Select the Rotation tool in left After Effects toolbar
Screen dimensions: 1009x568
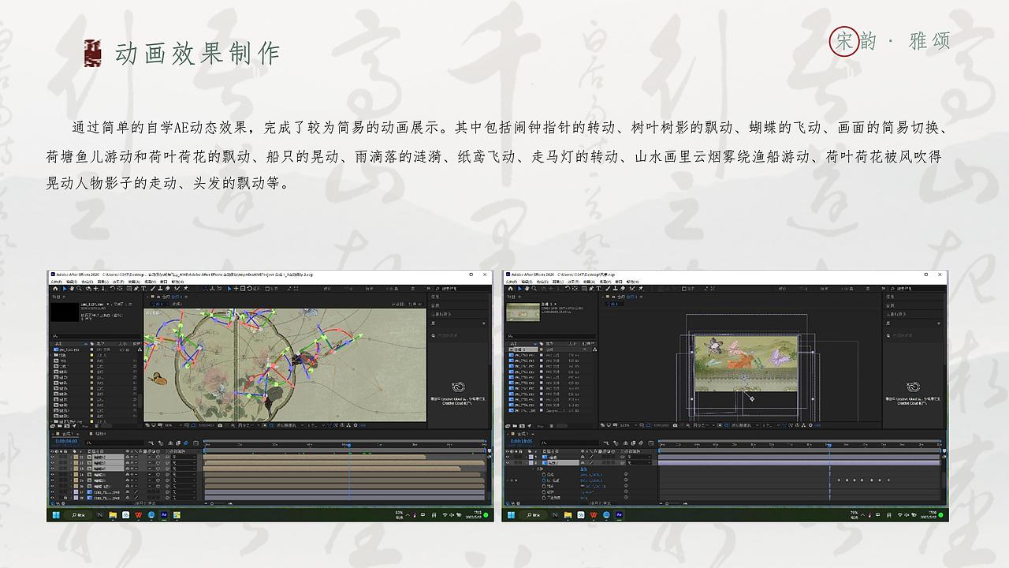pos(112,289)
